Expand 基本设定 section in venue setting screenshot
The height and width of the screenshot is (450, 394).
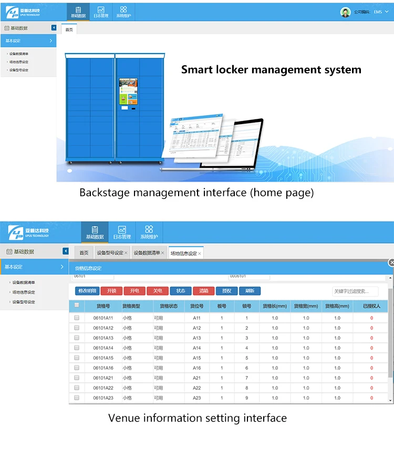coord(34,267)
